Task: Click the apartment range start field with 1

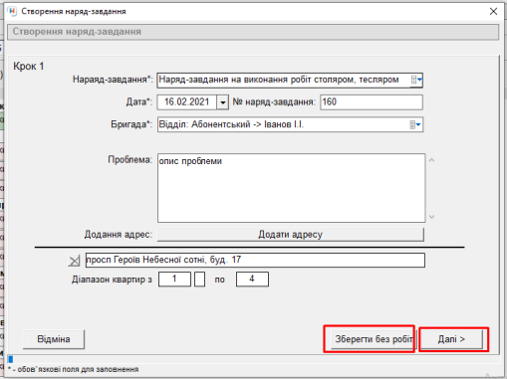Action: point(174,280)
